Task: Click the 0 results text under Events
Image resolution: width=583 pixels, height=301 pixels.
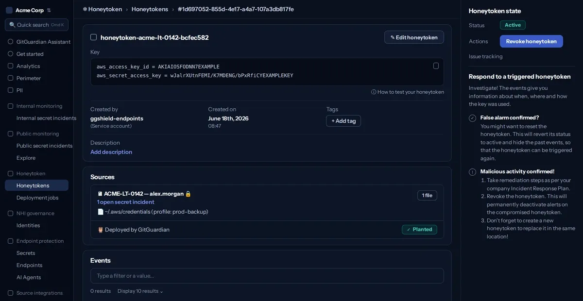Action: pos(101,291)
